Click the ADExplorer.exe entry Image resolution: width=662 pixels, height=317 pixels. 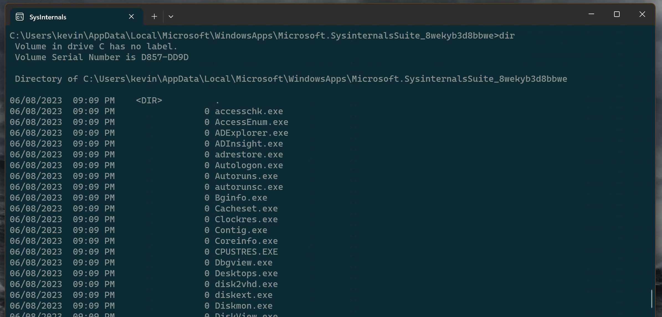click(252, 133)
